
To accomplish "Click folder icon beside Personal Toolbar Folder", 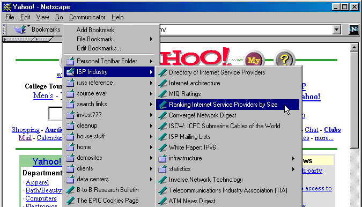I will point(70,61).
